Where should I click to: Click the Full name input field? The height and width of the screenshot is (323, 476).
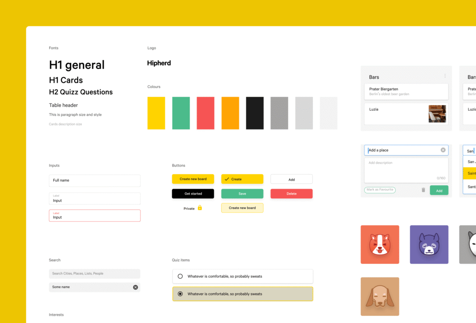[x=94, y=181]
